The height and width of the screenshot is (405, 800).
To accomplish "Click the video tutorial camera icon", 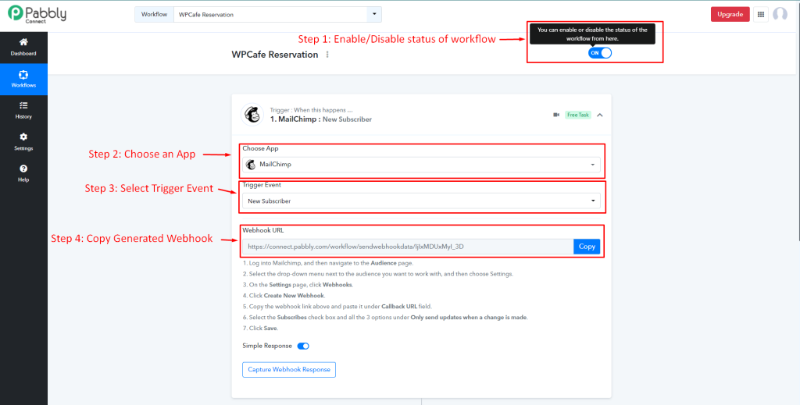I will coord(556,115).
